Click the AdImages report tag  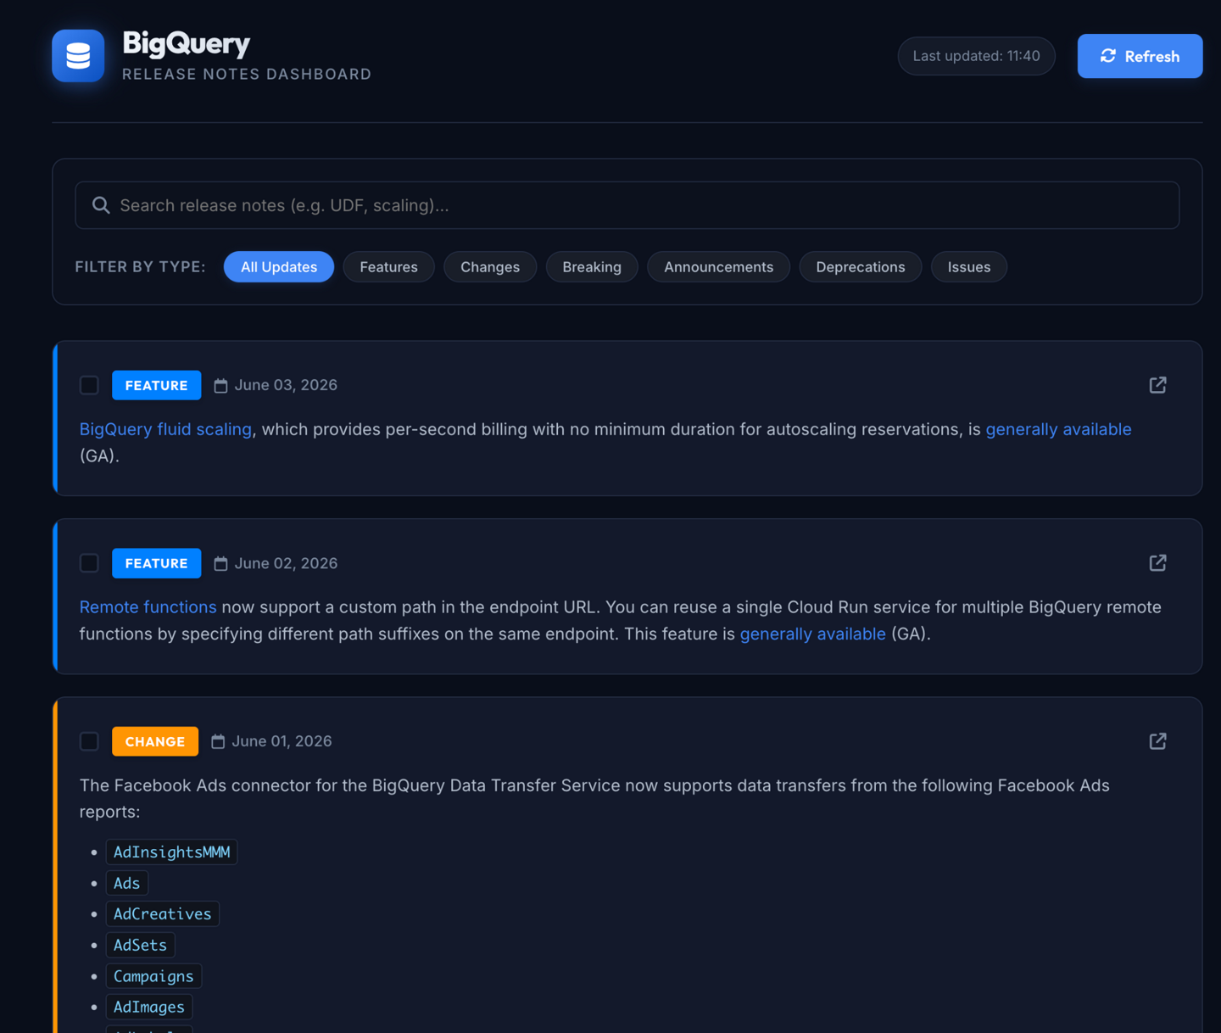(x=149, y=1007)
